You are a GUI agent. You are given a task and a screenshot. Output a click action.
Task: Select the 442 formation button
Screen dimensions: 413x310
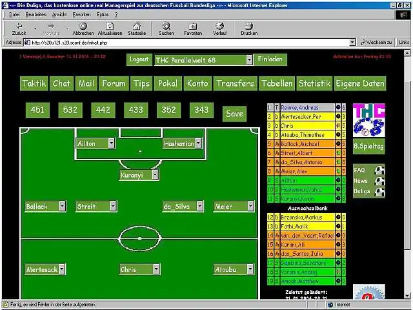103,110
